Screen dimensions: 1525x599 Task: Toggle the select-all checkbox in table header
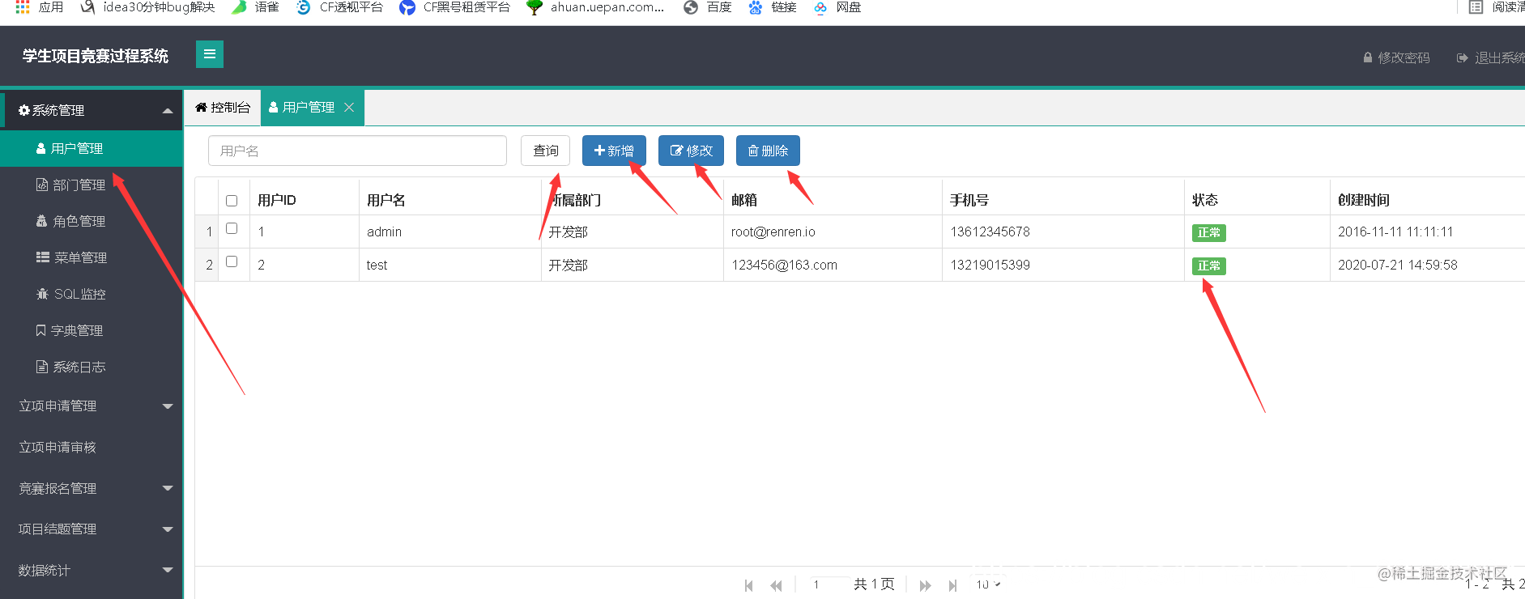[232, 201]
